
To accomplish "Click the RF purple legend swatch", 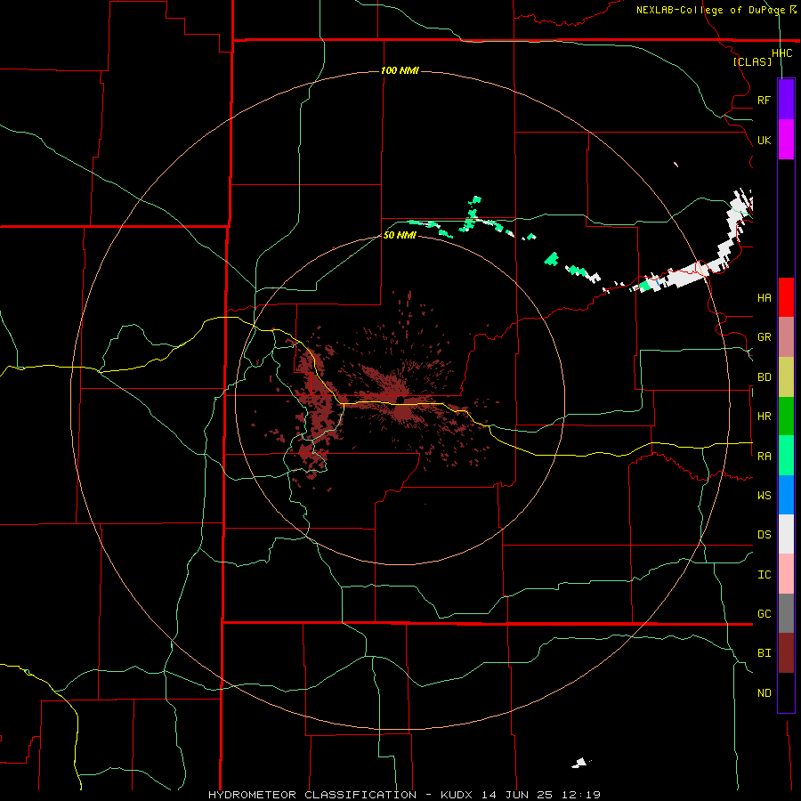I will (786, 100).
